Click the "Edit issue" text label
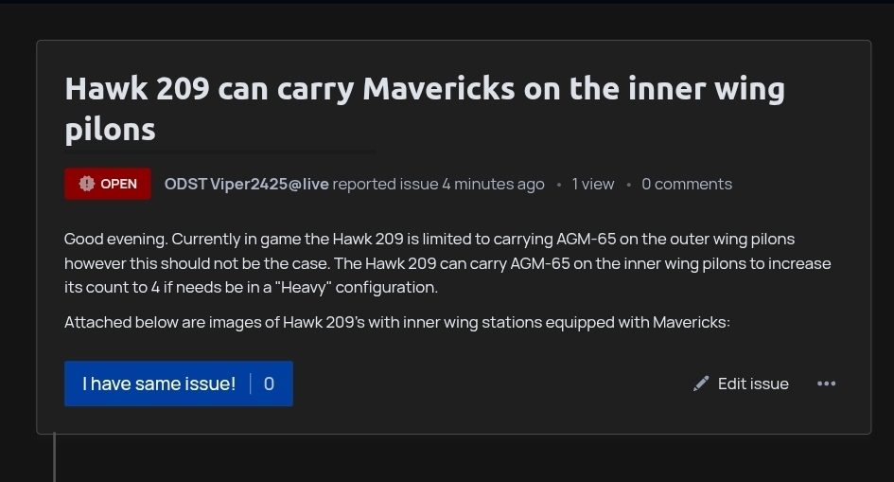Screen dimensions: 894x482 753,384
